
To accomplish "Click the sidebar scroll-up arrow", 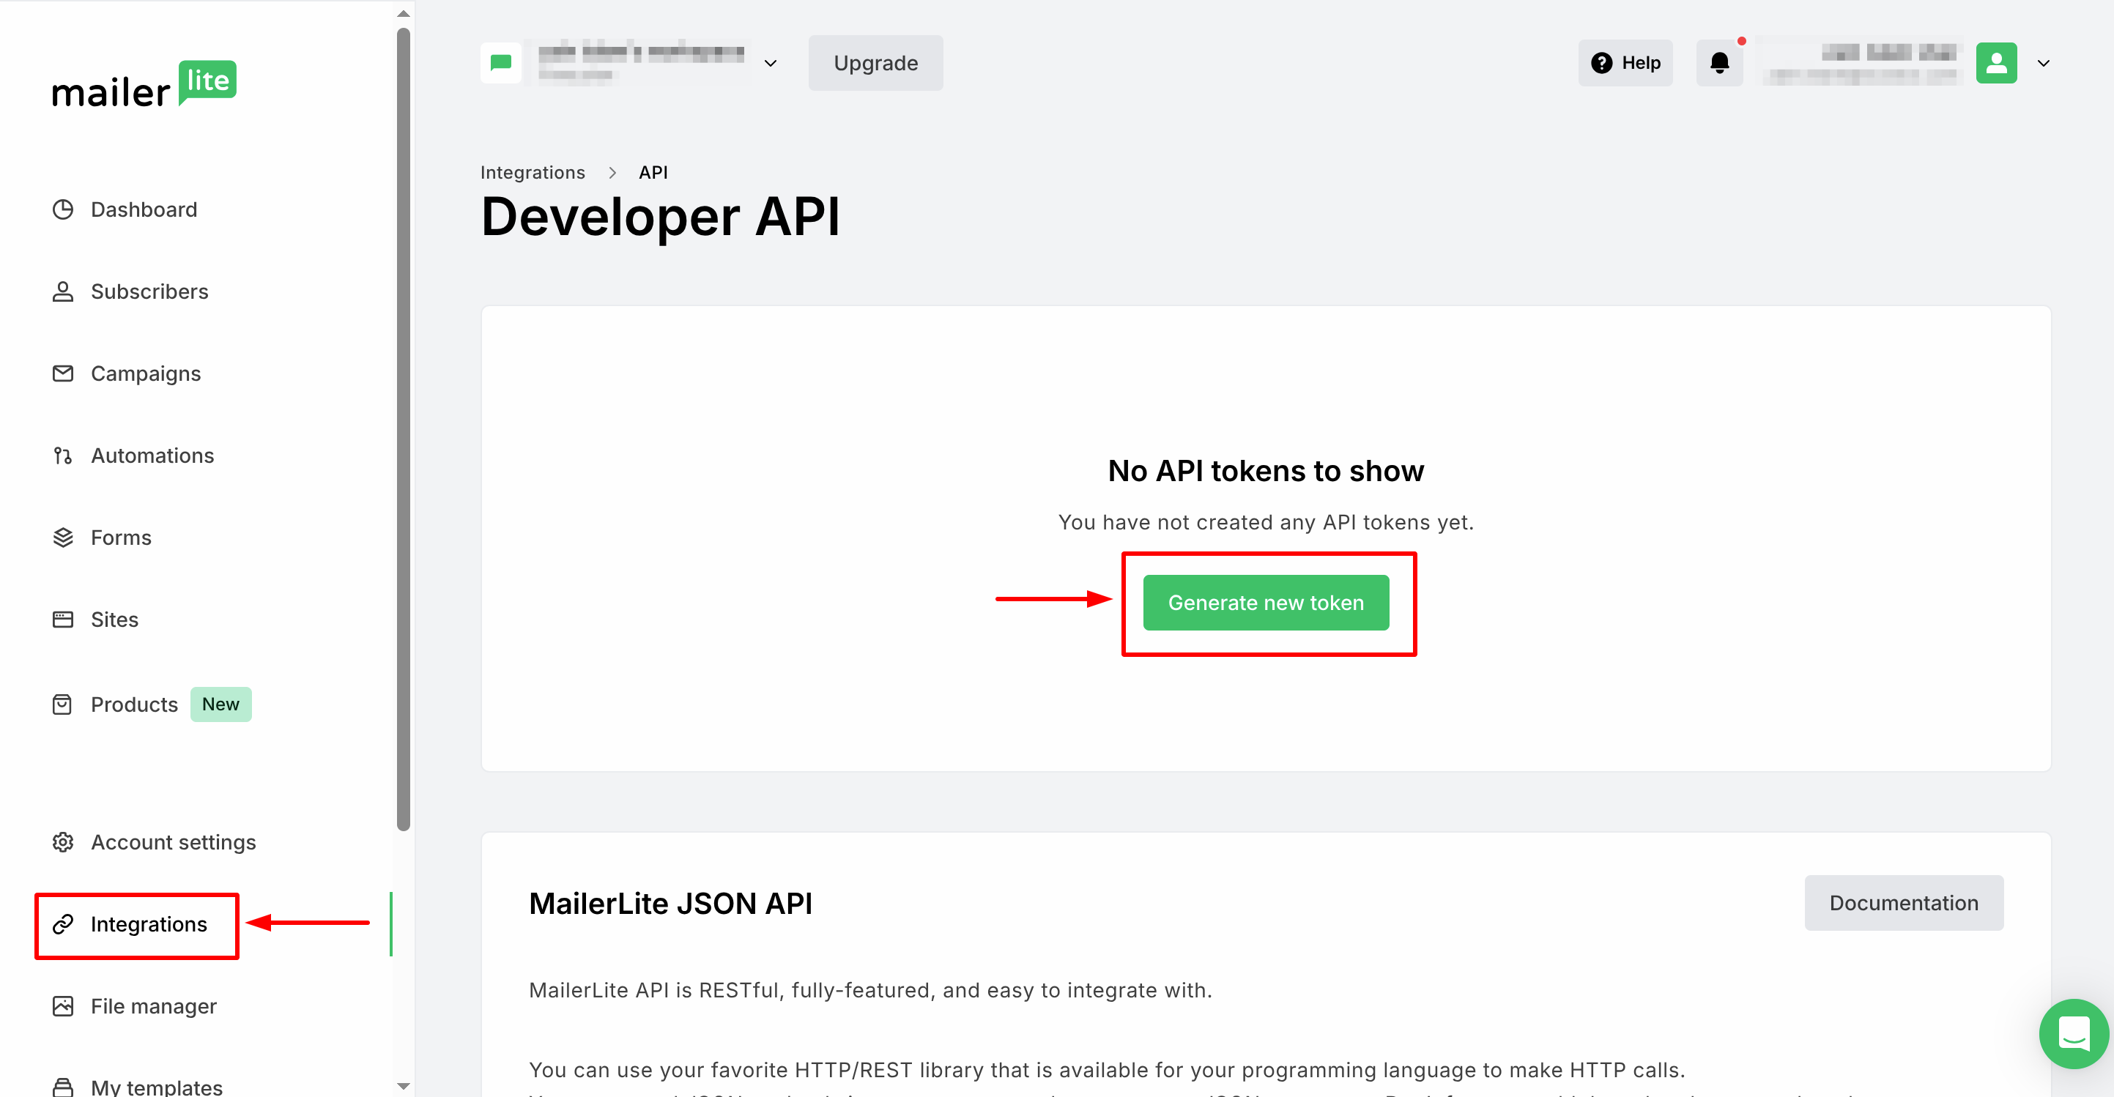I will pos(403,13).
